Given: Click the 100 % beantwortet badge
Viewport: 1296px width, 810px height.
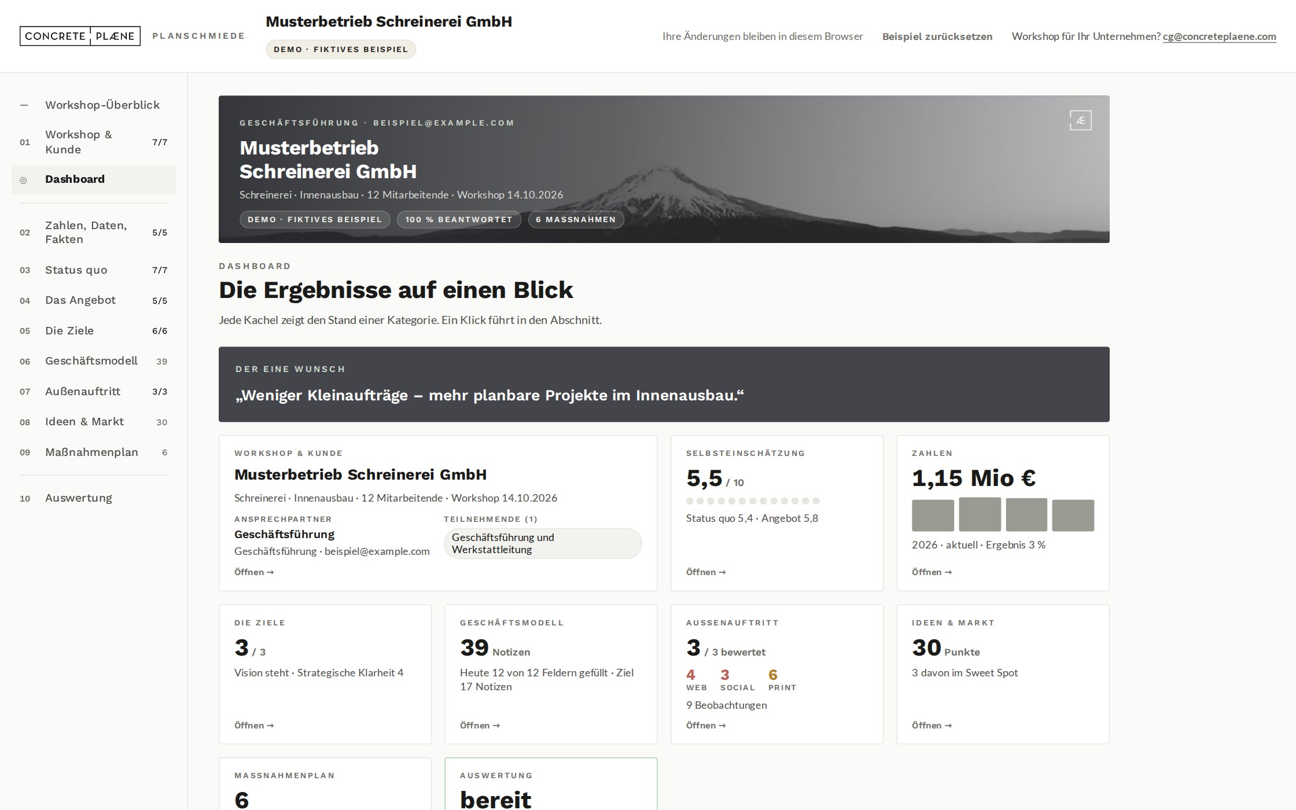Looking at the screenshot, I should coord(459,220).
